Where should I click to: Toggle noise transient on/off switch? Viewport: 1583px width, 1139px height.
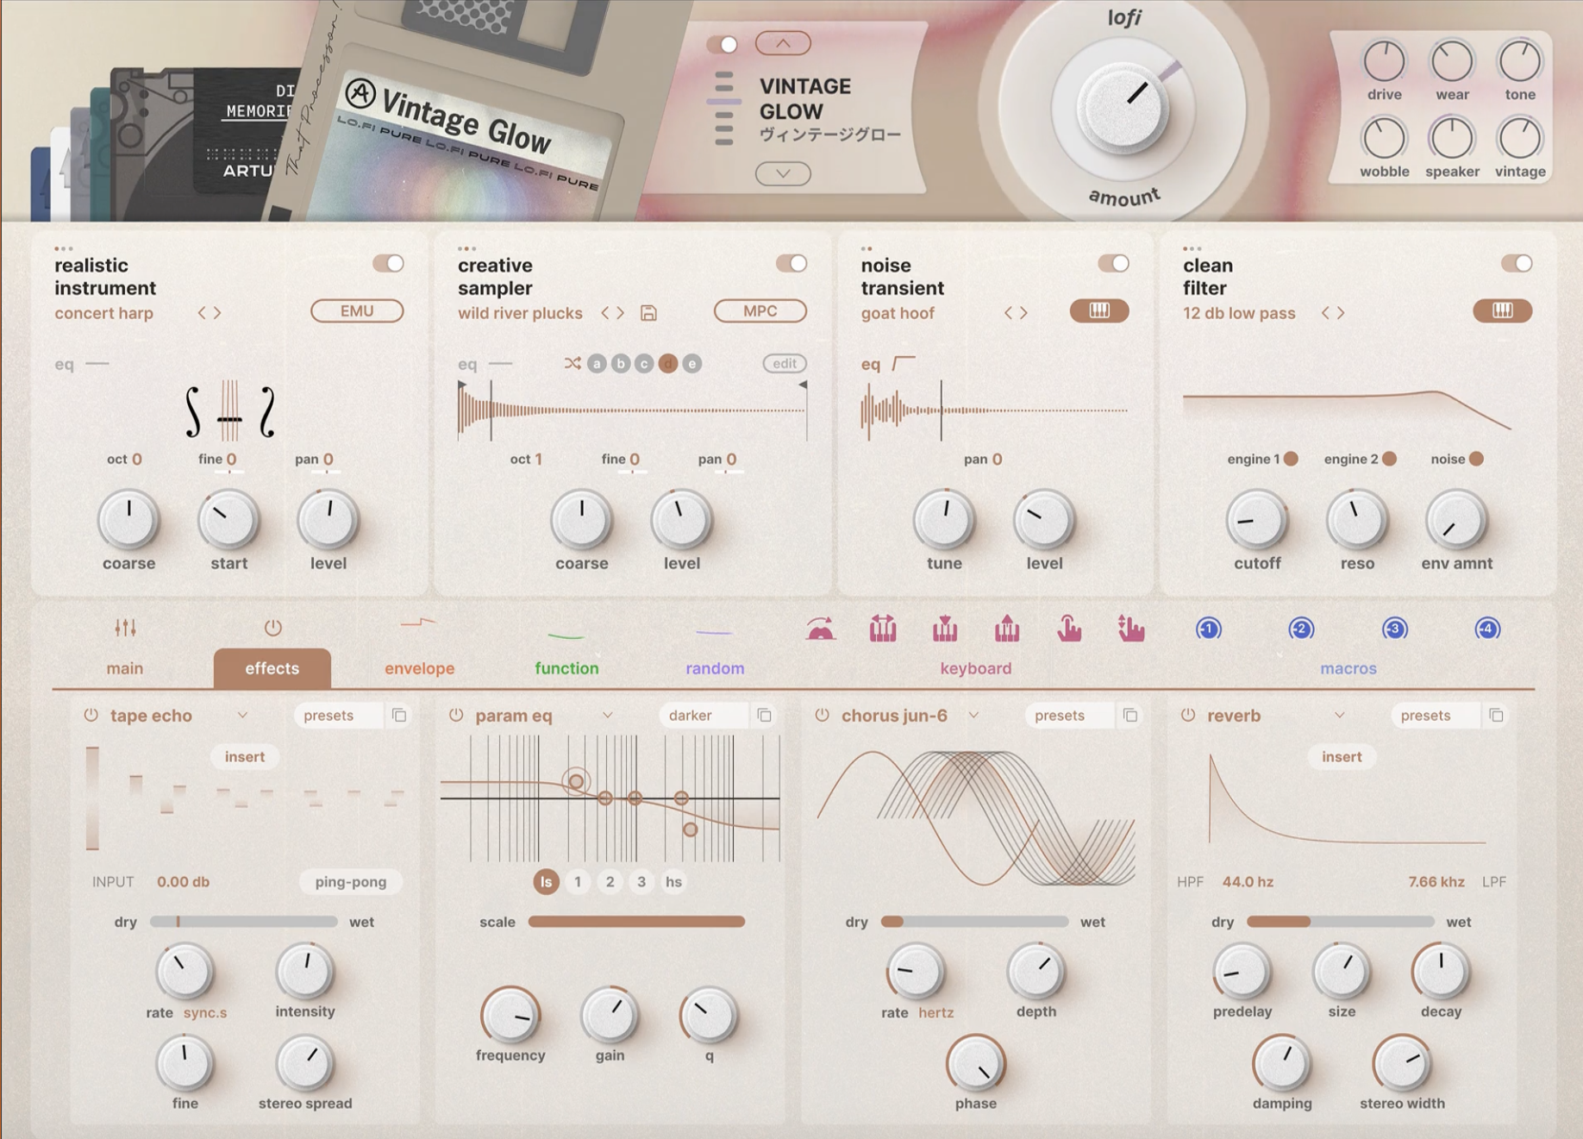click(x=1113, y=263)
